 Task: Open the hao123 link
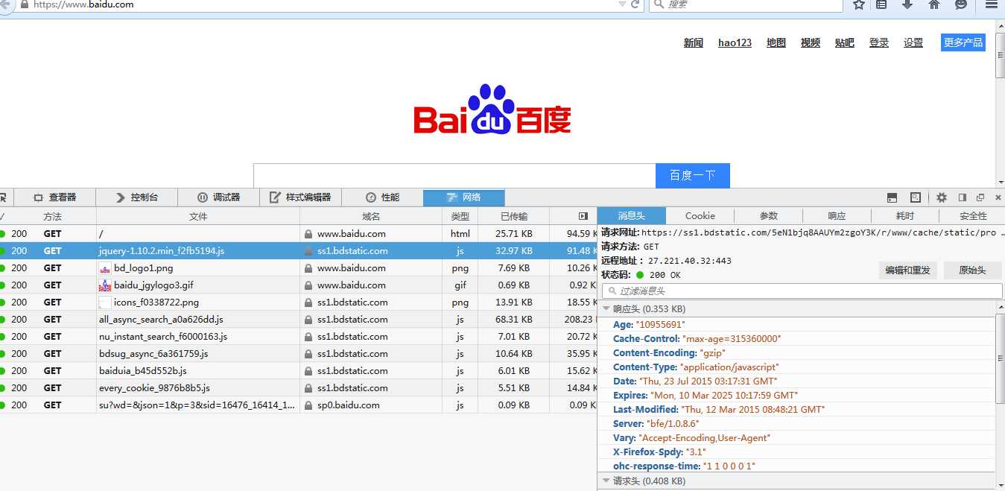(x=735, y=43)
